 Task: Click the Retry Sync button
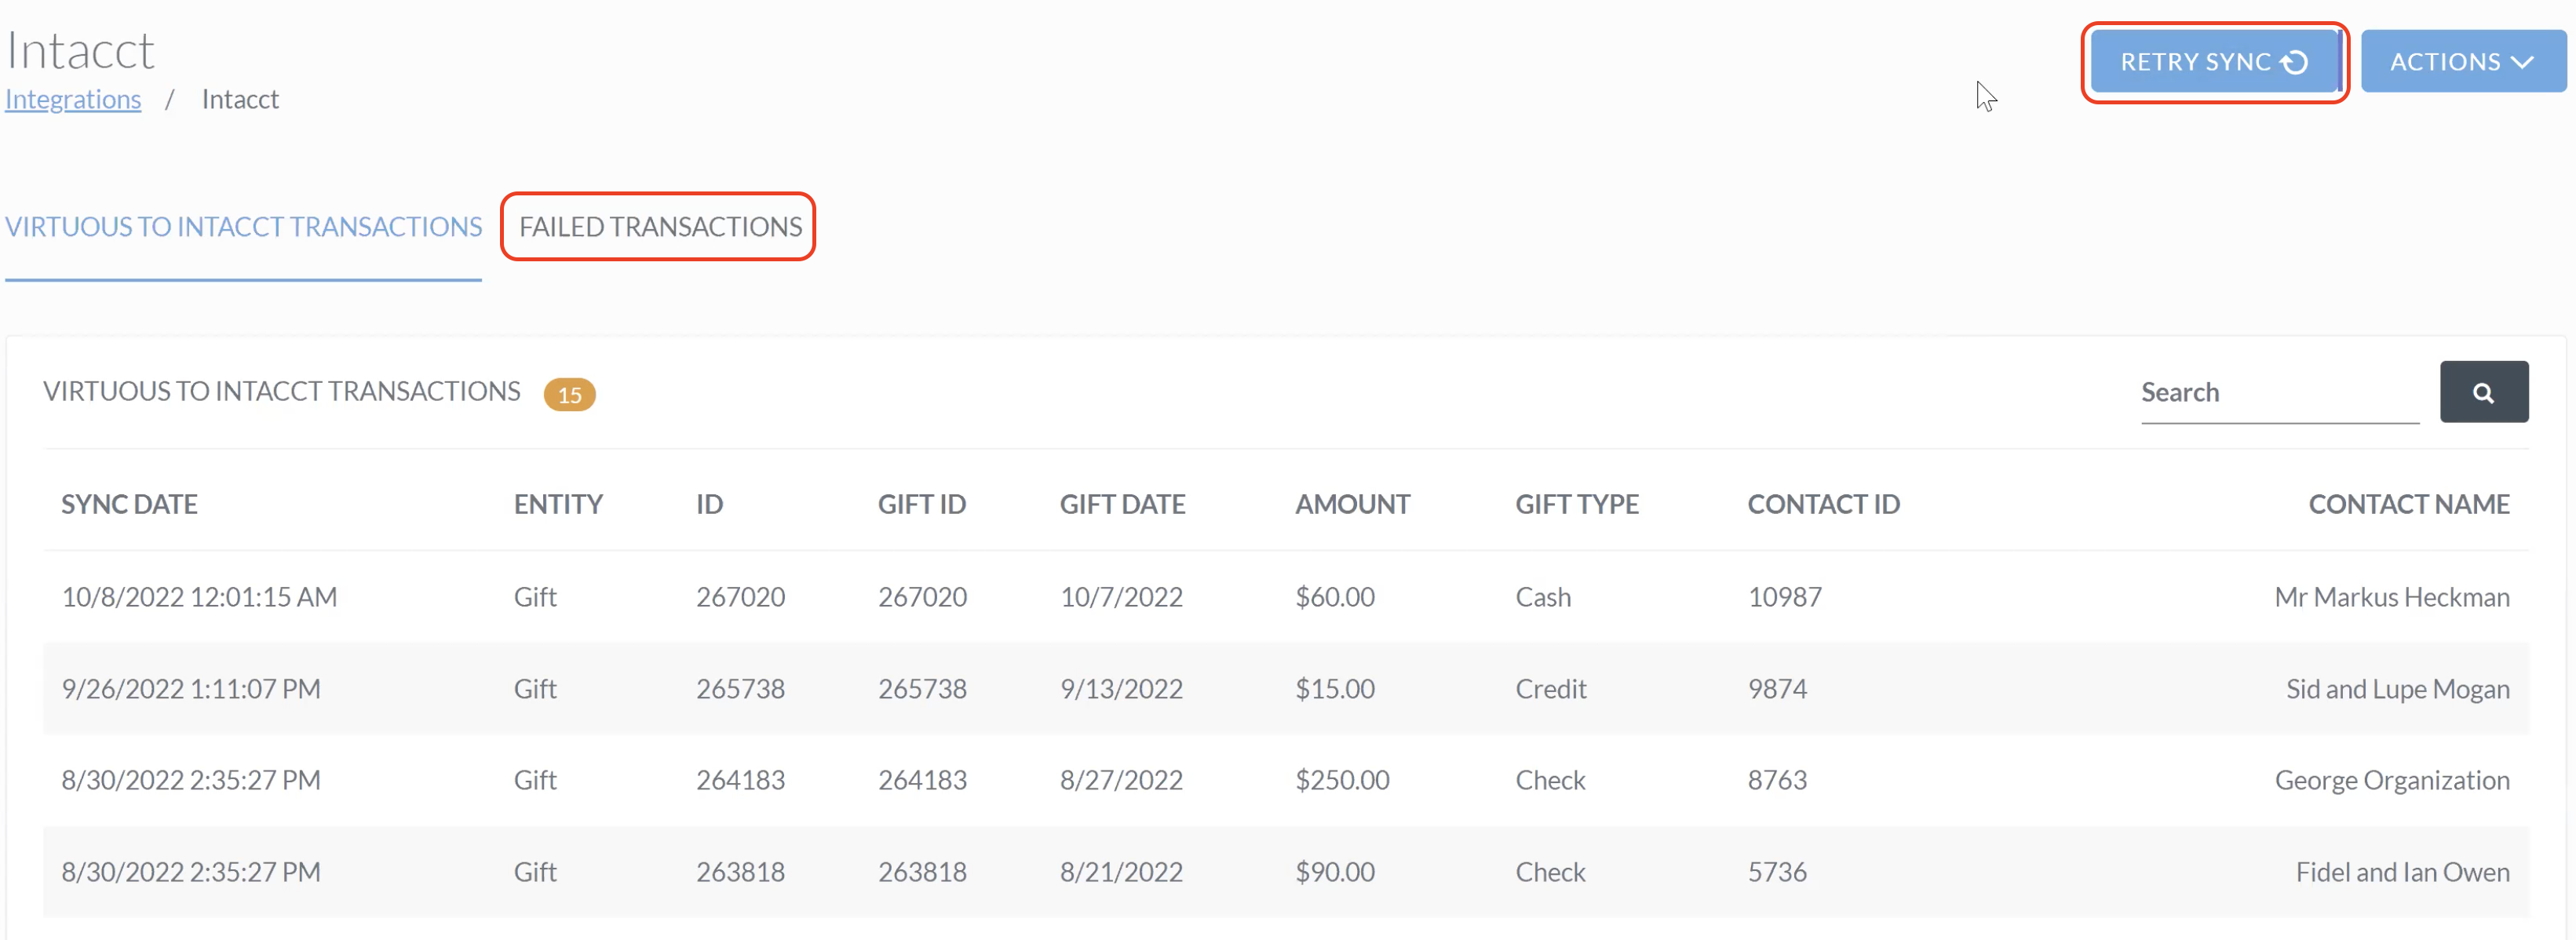2214,62
